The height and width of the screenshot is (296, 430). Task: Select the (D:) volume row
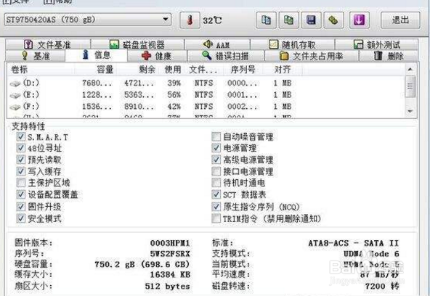coord(206,83)
